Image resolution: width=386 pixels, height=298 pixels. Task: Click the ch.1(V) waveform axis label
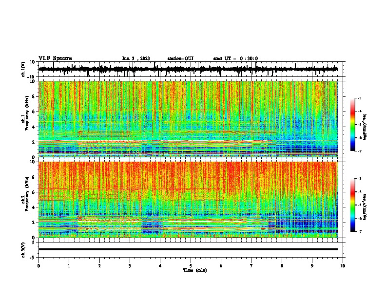(23, 69)
